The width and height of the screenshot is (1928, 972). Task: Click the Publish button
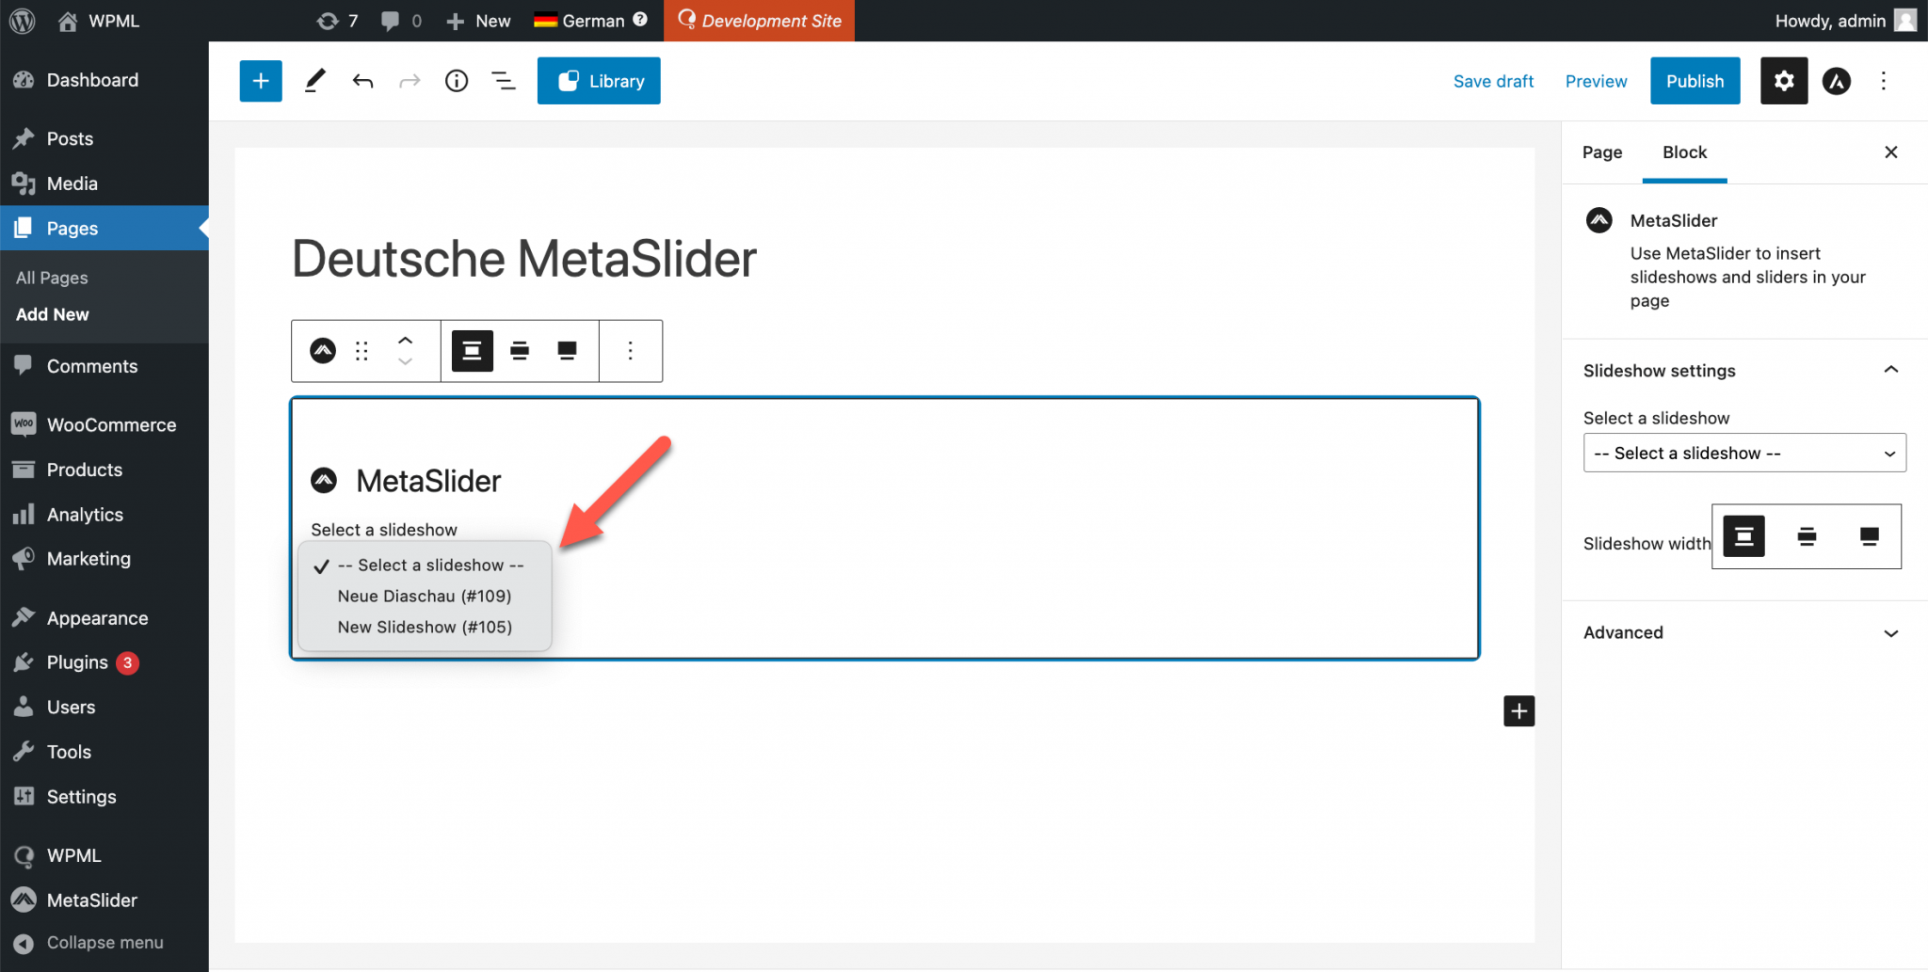click(1695, 81)
